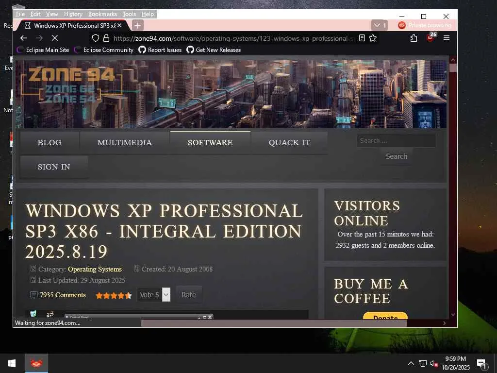Viewport: 497px width, 373px height.
Task: Go to the QUACK IT section
Action: tap(289, 143)
